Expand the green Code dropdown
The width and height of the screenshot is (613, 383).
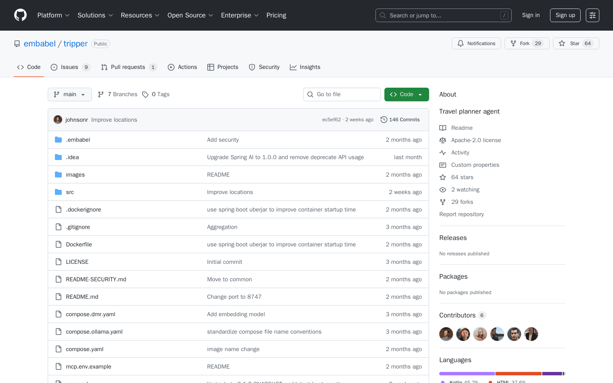pos(407,94)
